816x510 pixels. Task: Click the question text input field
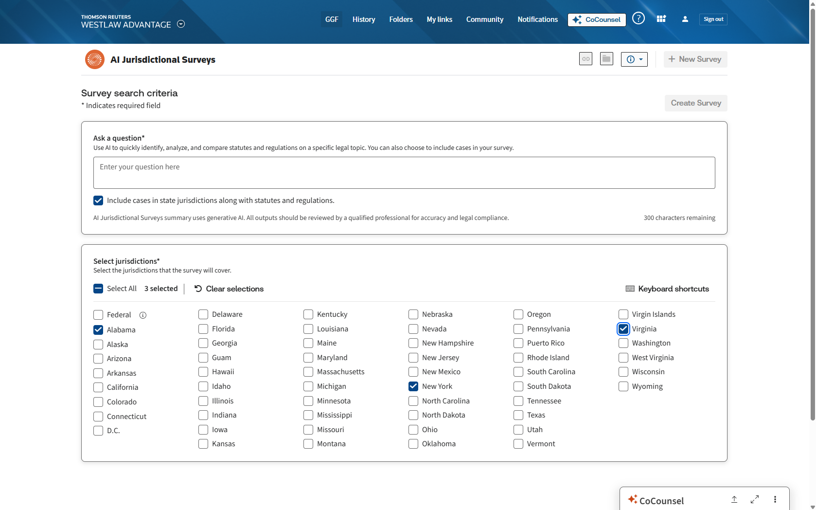click(404, 173)
